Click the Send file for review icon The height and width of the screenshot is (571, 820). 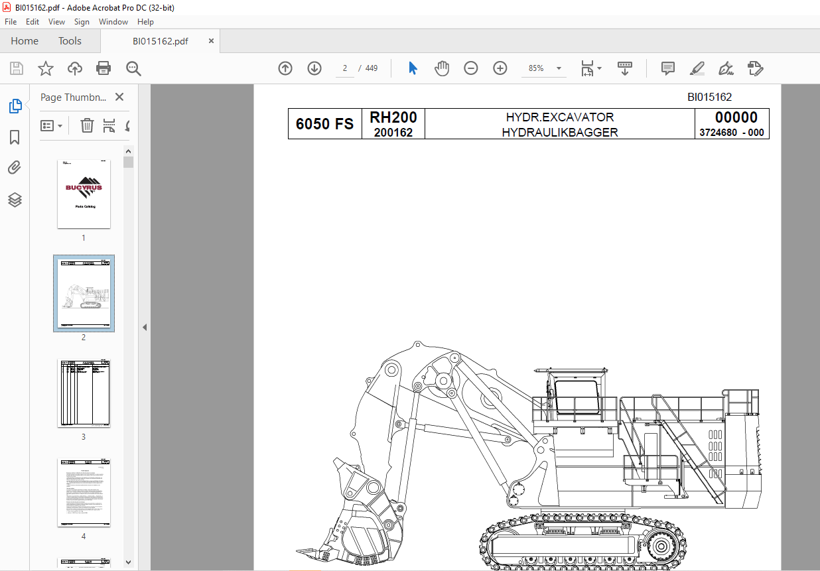pos(756,68)
